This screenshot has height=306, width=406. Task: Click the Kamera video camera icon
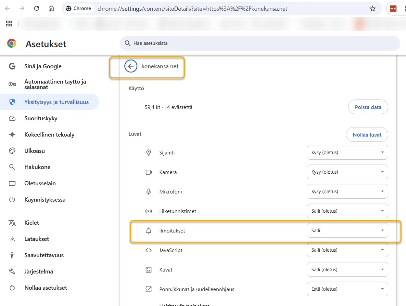(149, 172)
